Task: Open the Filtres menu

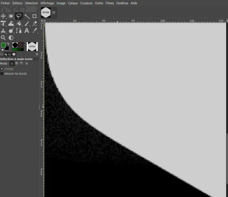Action: [x=110, y=3]
